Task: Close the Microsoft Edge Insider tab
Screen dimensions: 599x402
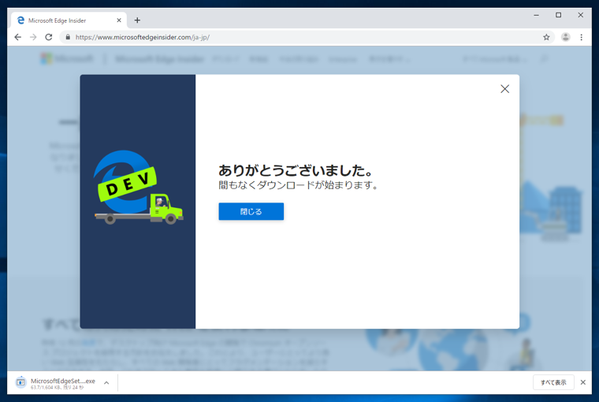Action: (119, 20)
